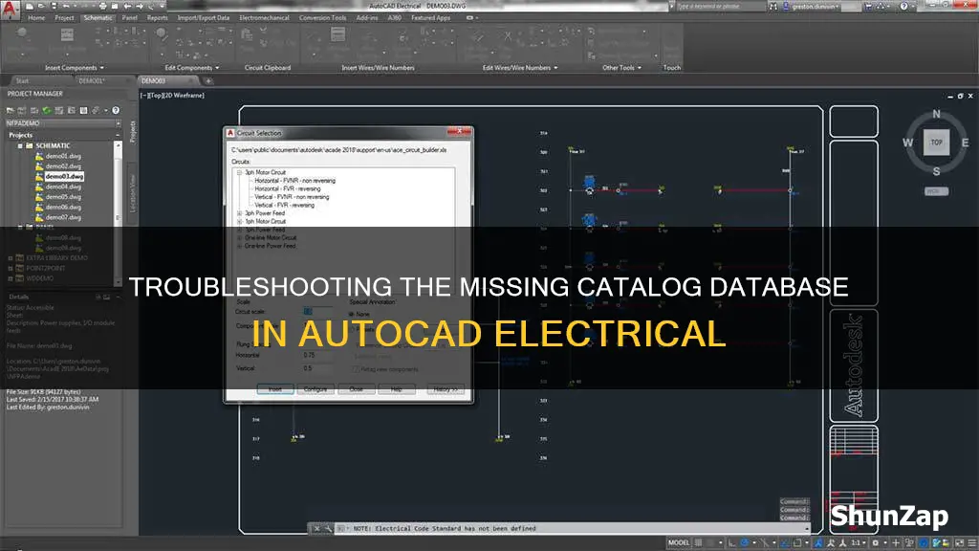The image size is (979, 551).
Task: Click the first Project Manager toolbar icon
Action: click(x=11, y=111)
